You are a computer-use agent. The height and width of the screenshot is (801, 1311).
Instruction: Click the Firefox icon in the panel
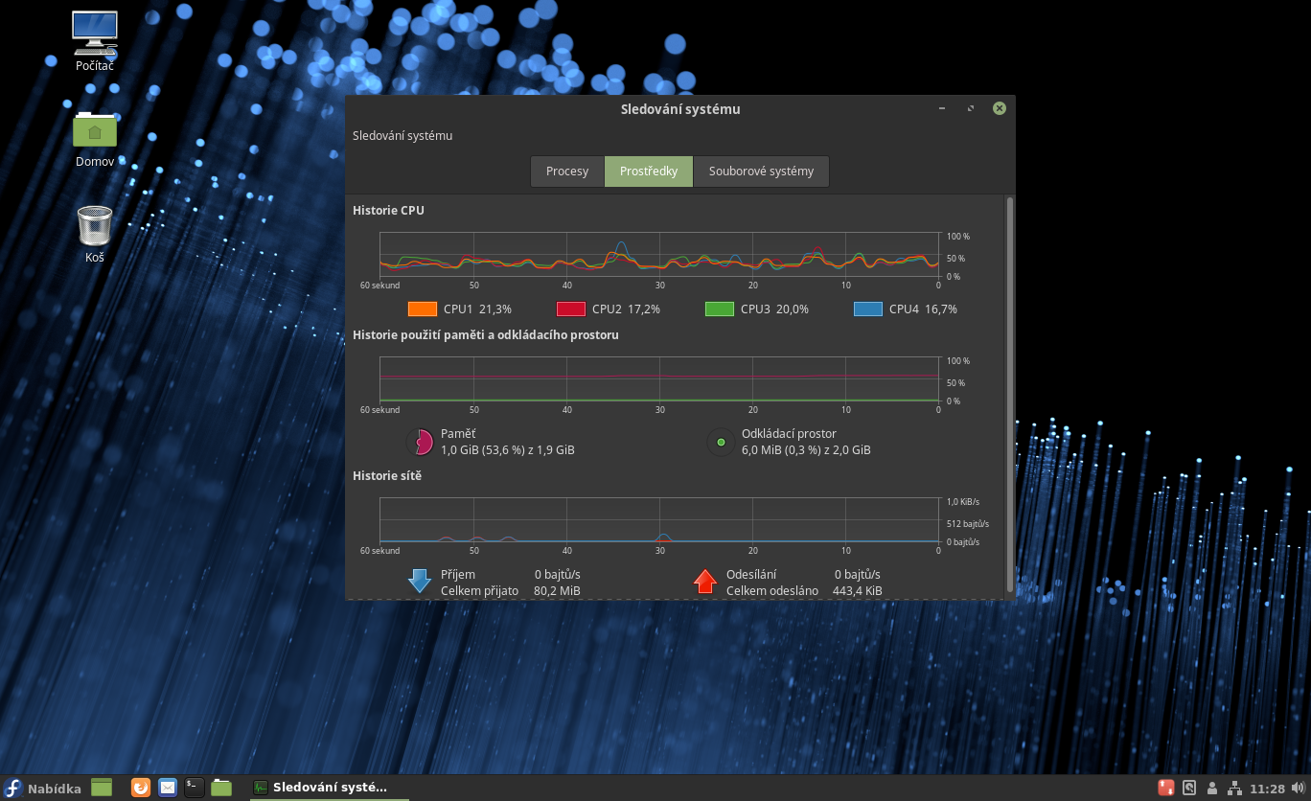(141, 788)
